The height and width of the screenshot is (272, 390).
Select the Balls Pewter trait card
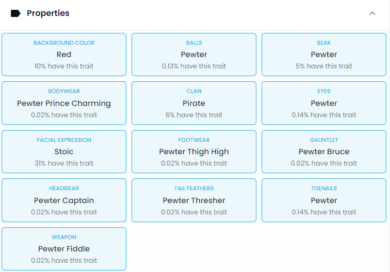click(194, 55)
